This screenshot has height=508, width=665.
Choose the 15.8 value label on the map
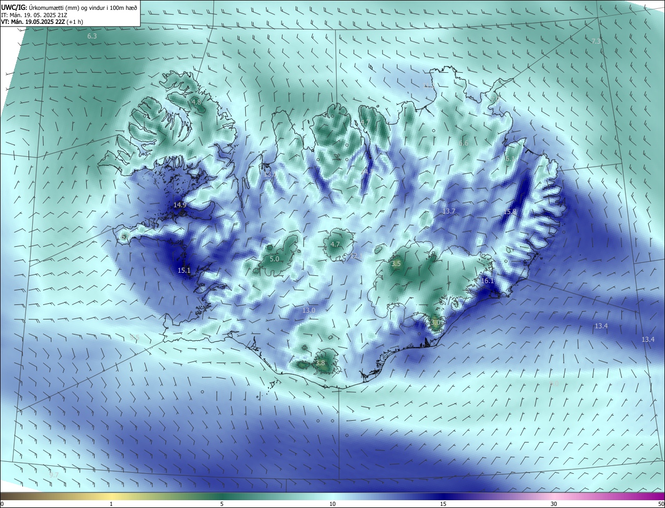[x=510, y=211]
